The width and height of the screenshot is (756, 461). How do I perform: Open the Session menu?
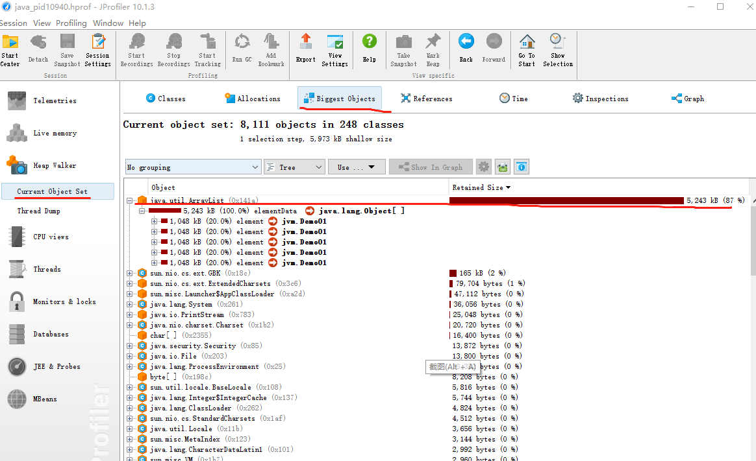[x=13, y=23]
